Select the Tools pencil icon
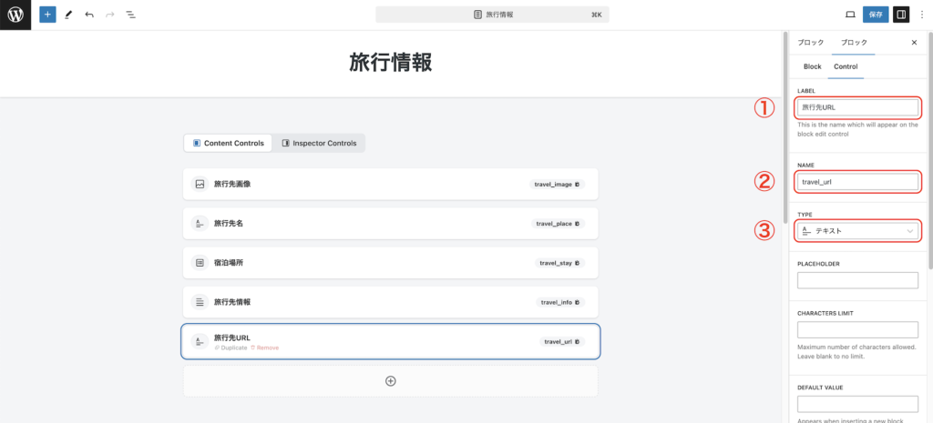 (x=68, y=15)
